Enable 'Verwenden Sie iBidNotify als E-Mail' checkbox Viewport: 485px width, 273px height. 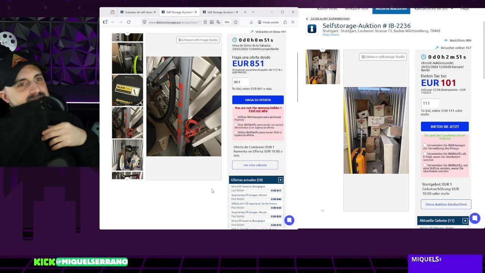(425, 154)
